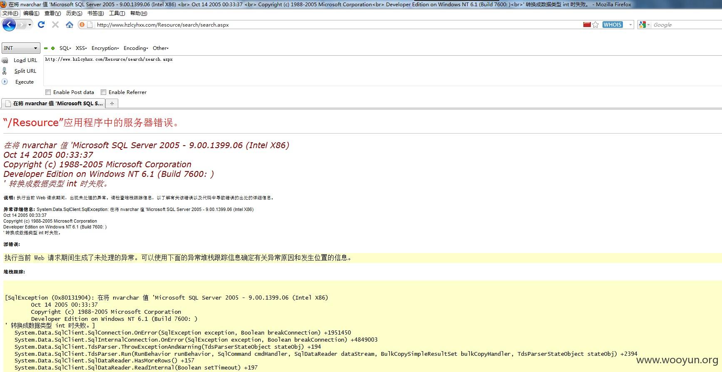The width and height of the screenshot is (722, 372).
Task: Click the orange site identity icon
Action: (82, 25)
